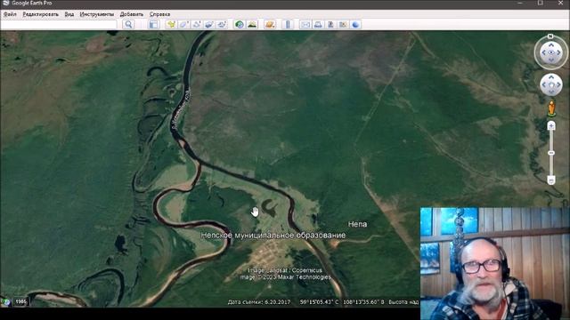The height and width of the screenshot is (320, 570).
Task: Toggle the sidebar panel icon
Action: (154, 24)
